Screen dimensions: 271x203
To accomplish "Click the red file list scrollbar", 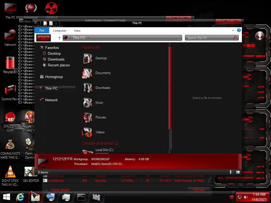I will pyautogui.click(x=170, y=88).
